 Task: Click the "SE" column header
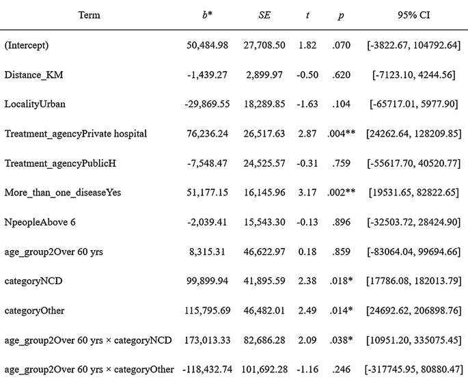click(x=265, y=14)
